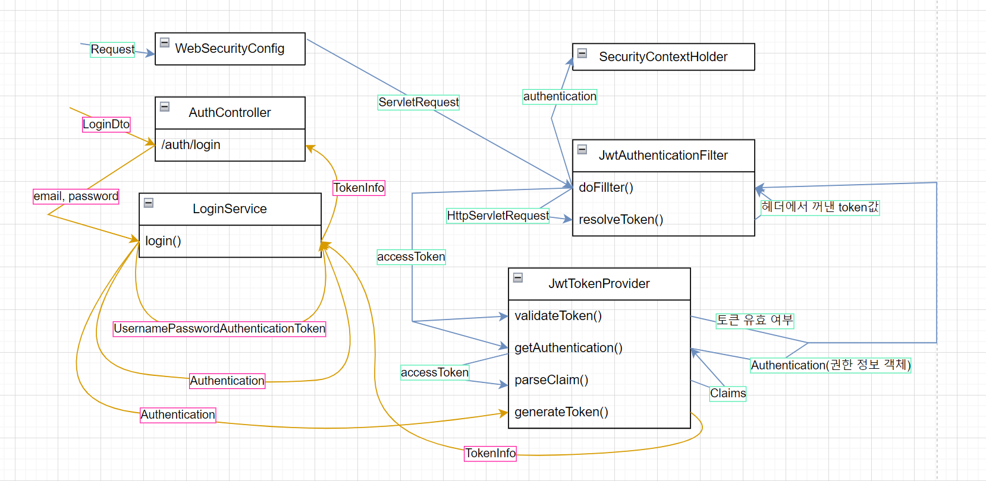Click the HttpServletRequest edge label
Screen dimensions: 986x481
(x=498, y=216)
